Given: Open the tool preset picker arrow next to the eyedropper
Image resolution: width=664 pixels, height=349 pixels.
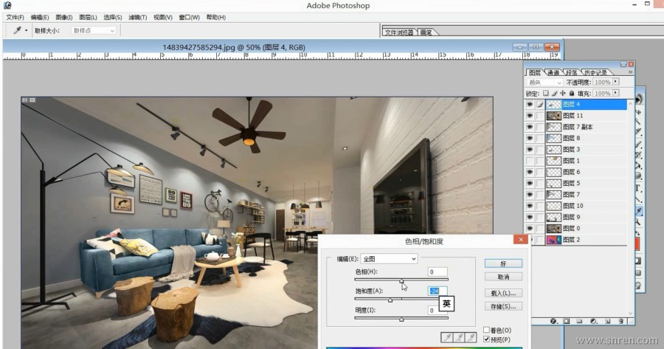Looking at the screenshot, I should 26,30.
